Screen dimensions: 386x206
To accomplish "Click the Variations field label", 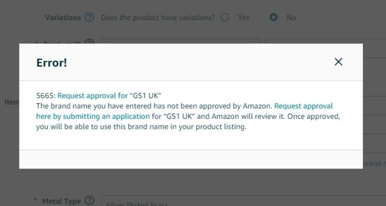I will (x=63, y=18).
